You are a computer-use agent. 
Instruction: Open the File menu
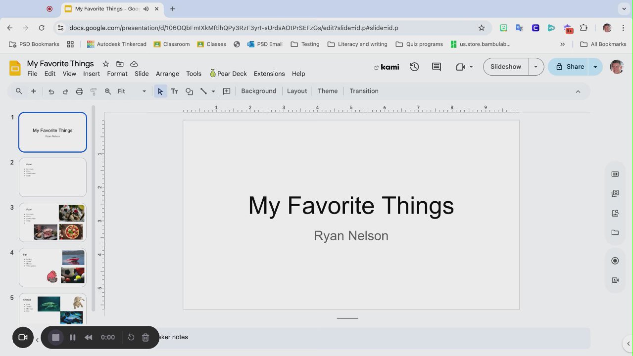[32, 74]
